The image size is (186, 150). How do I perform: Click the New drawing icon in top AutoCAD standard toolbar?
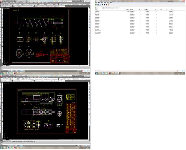pos(1,4)
